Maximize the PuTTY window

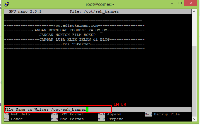pos(180,3)
